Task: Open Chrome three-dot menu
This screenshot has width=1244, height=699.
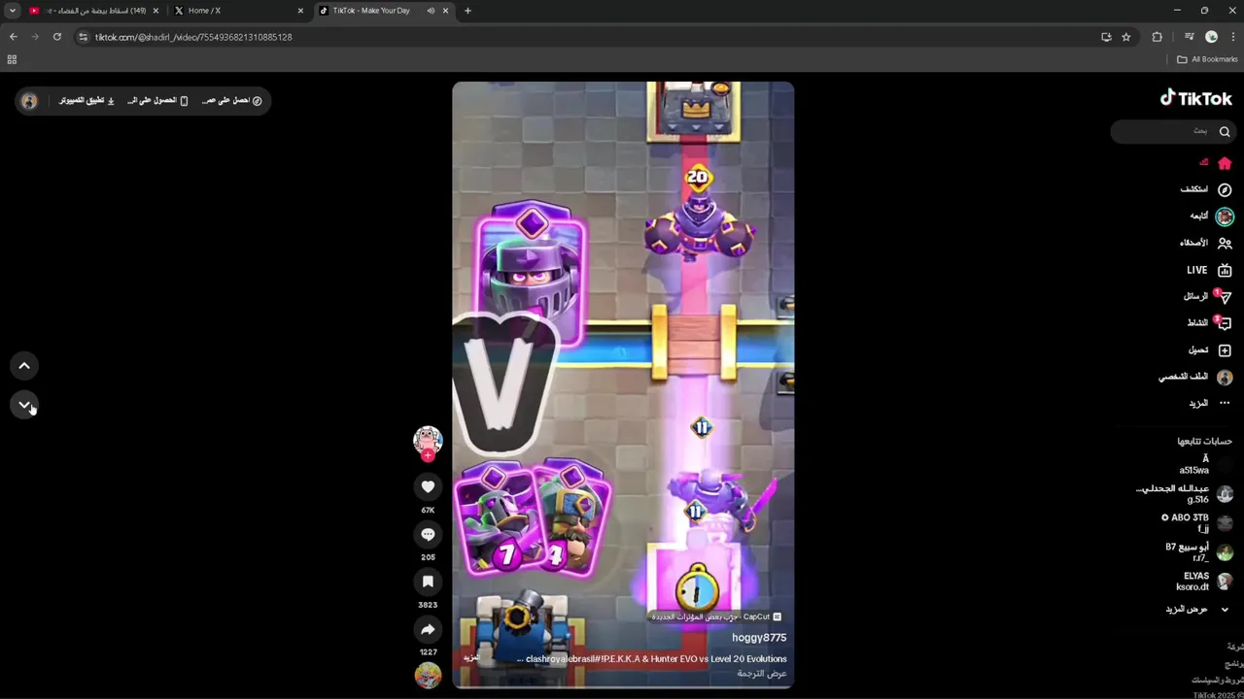Action: point(1231,37)
